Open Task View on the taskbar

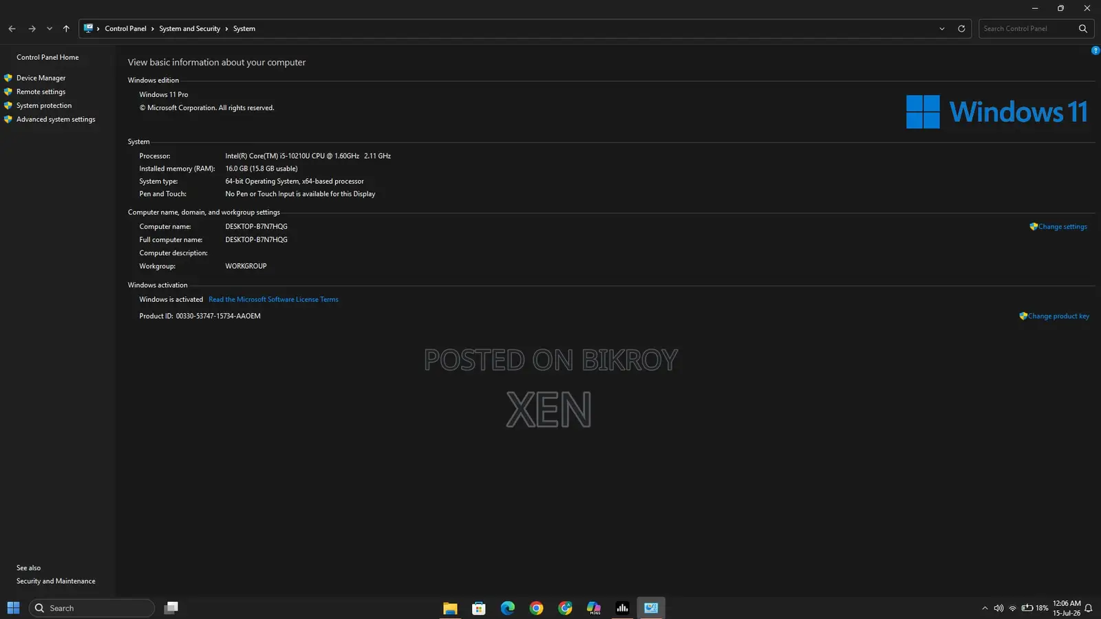pos(171,607)
